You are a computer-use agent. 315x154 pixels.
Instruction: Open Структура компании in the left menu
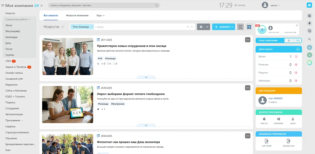click(17, 132)
